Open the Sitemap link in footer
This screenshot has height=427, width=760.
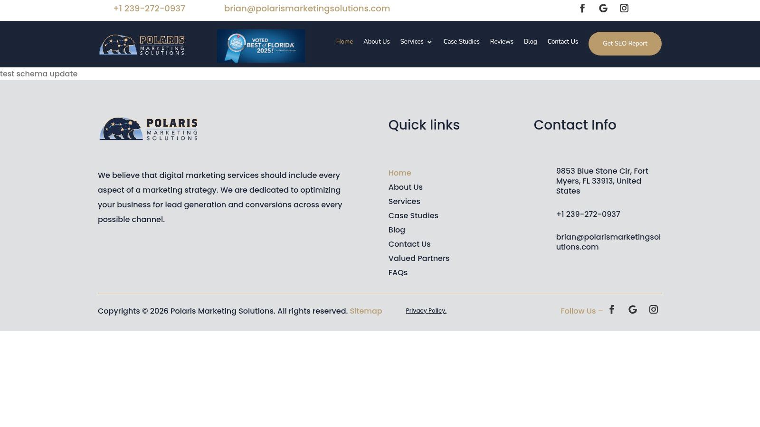(366, 311)
